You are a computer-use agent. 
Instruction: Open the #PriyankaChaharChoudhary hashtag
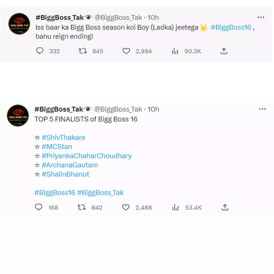click(87, 156)
